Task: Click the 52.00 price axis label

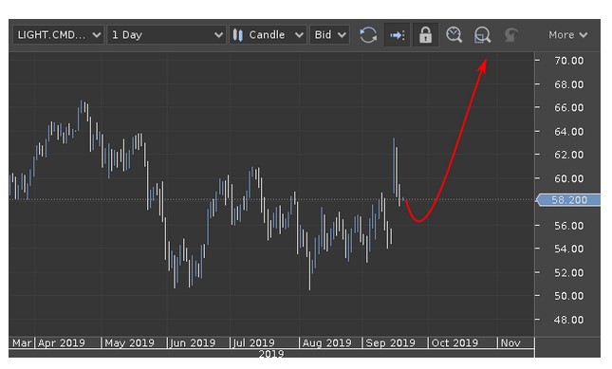Action: pos(568,272)
